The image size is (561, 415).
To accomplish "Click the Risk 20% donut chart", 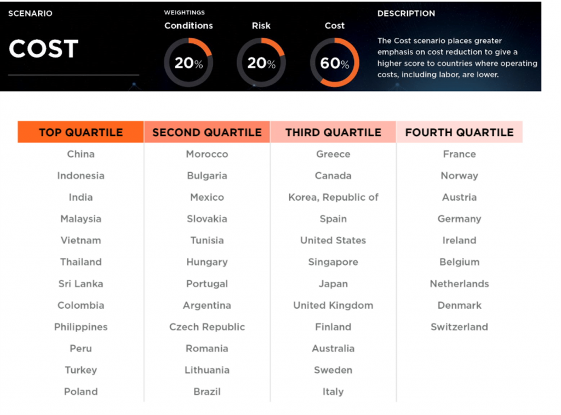I will pos(261,62).
